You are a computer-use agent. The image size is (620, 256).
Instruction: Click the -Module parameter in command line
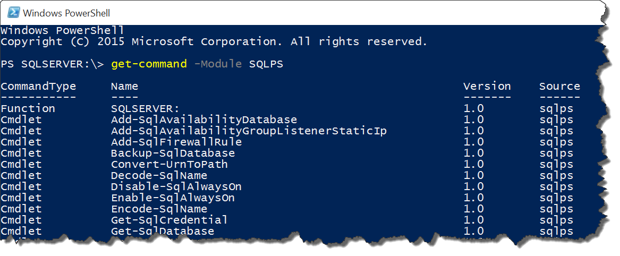click(218, 64)
